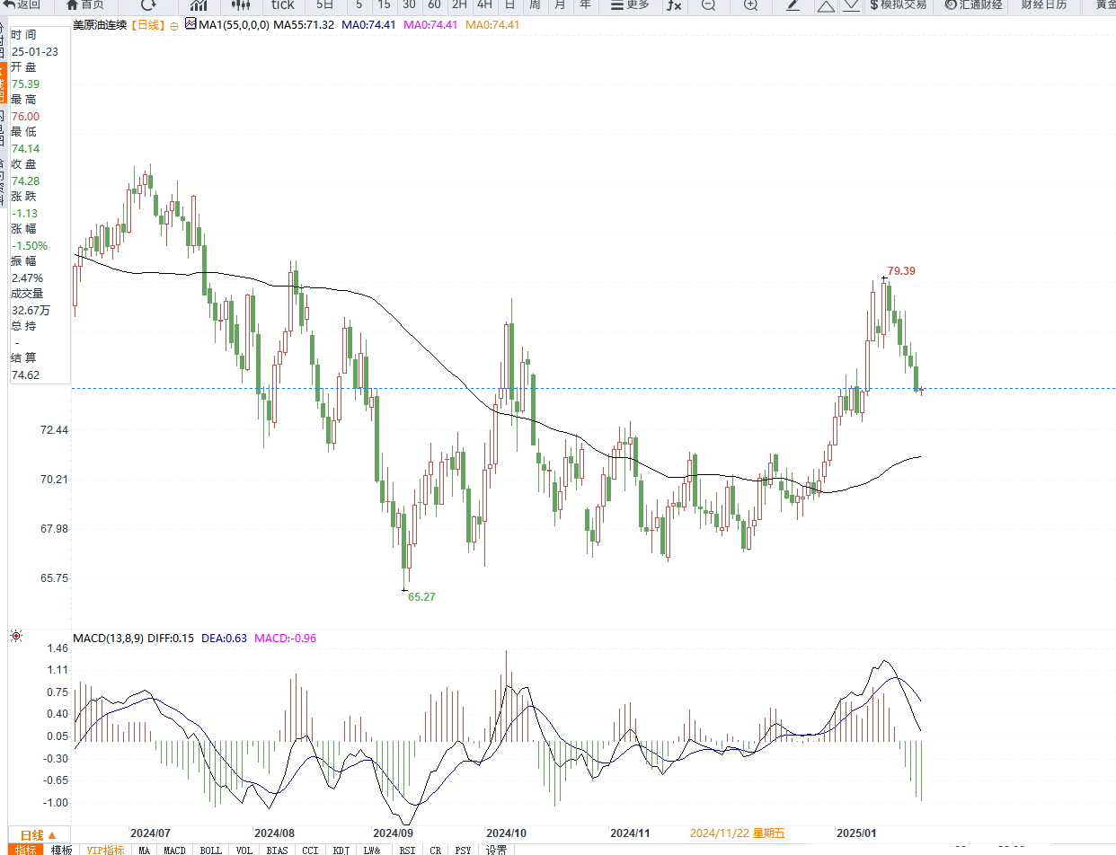Switch chart to 4H timeframe
Viewport: 1116px width, 855px height.
pos(484,4)
